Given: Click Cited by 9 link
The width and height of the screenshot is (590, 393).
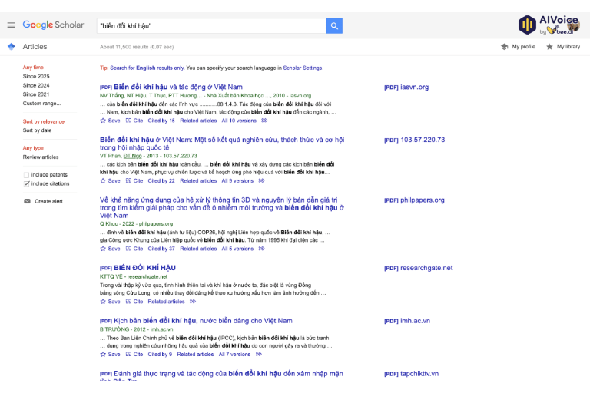Looking at the screenshot, I should click(x=160, y=355).
